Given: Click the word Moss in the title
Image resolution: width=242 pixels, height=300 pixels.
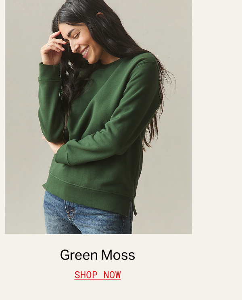Looking at the screenshot, I should [x=118, y=255].
